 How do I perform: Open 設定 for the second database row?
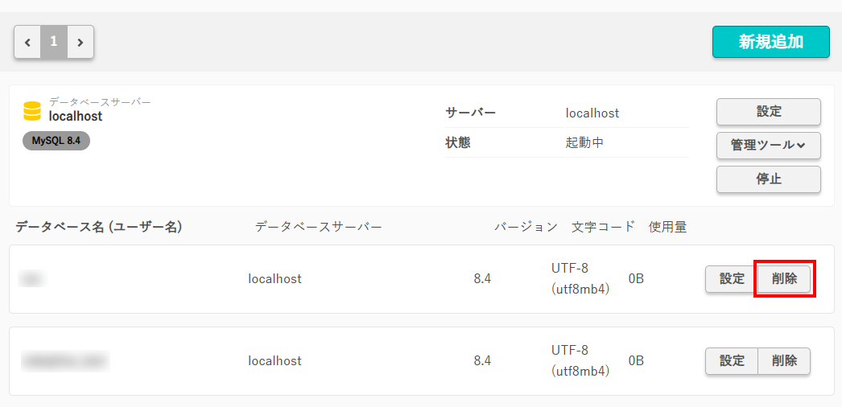pyautogui.click(x=732, y=361)
